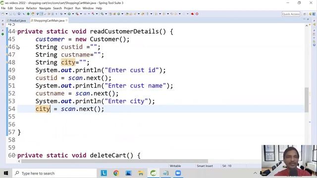Click the horizontal scrollbar thumb of editor
Viewport: 317px width, 178px height.
[x=114, y=161]
